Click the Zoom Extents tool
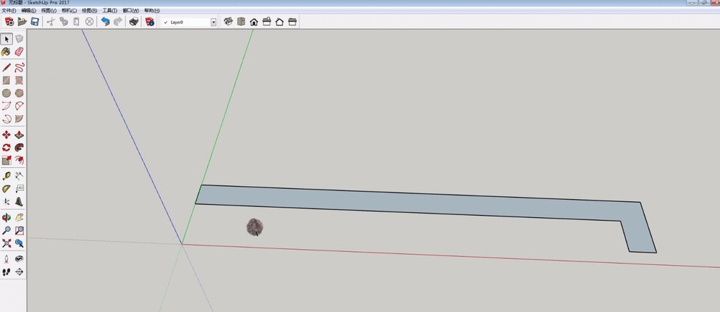The height and width of the screenshot is (312, 720). click(x=7, y=244)
